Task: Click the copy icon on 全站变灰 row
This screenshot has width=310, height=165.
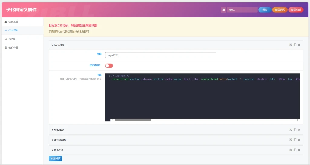Action: 295,130
